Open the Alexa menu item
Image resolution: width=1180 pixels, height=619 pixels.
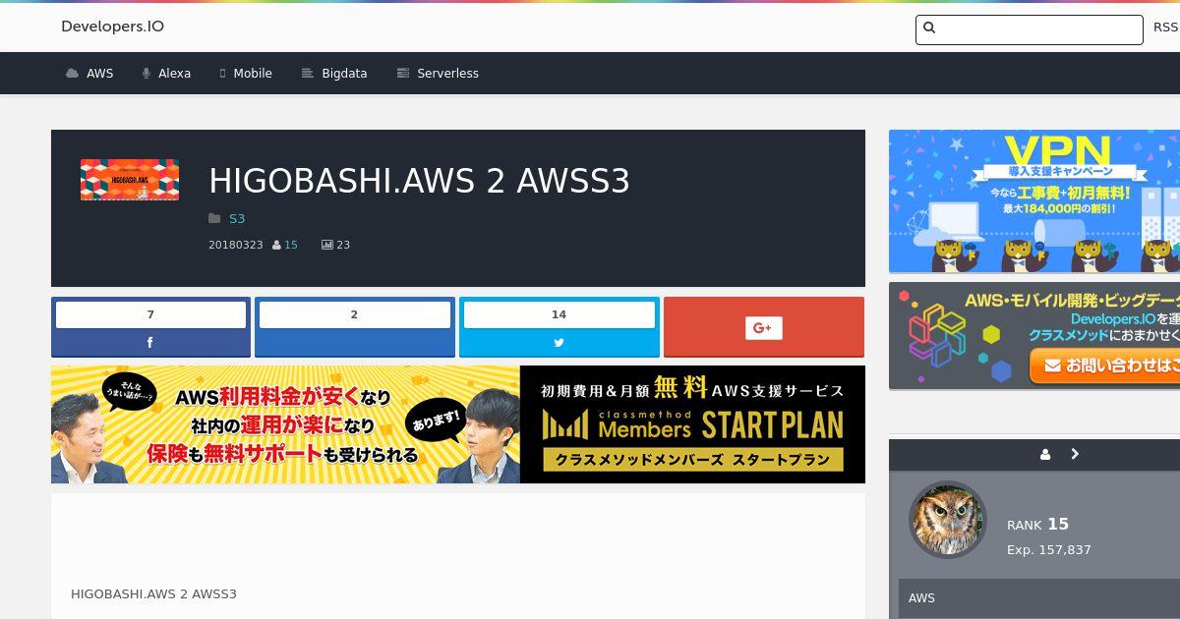(174, 74)
